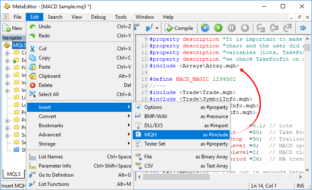The image size is (312, 190).
Task: Click Clipboard in the Edit menu
Action: point(49,76)
